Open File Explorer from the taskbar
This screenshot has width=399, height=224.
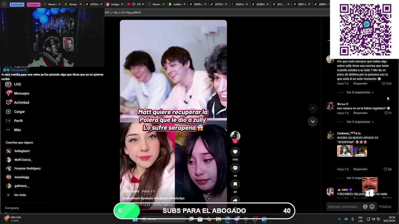(x=219, y=219)
